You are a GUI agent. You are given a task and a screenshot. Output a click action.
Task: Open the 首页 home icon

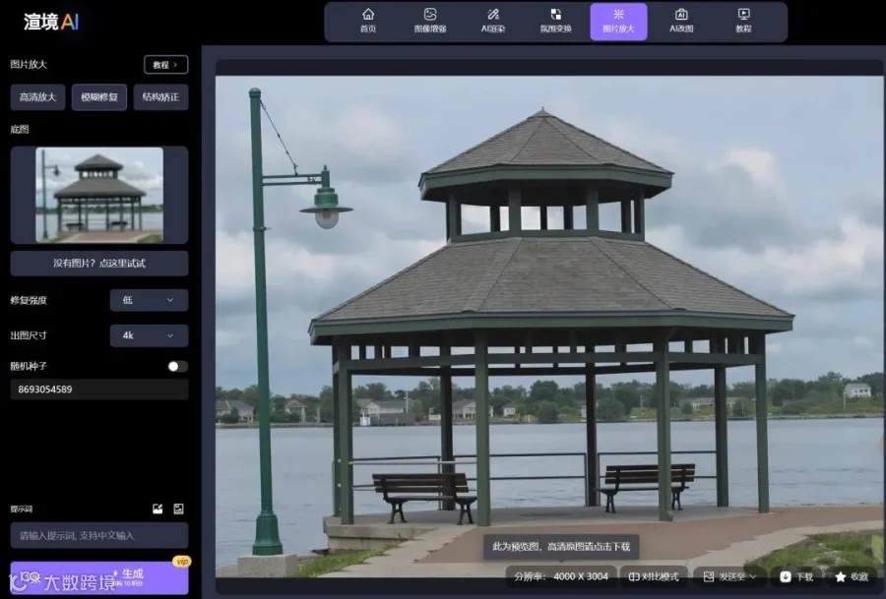pyautogui.click(x=368, y=15)
